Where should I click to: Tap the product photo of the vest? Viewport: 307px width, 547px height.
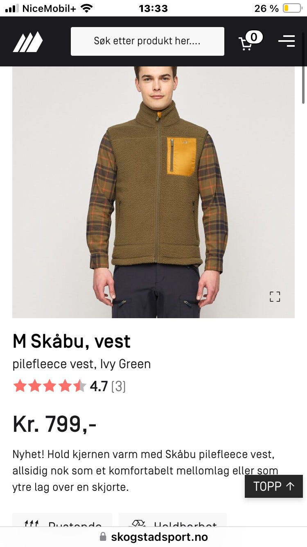pyautogui.click(x=153, y=192)
